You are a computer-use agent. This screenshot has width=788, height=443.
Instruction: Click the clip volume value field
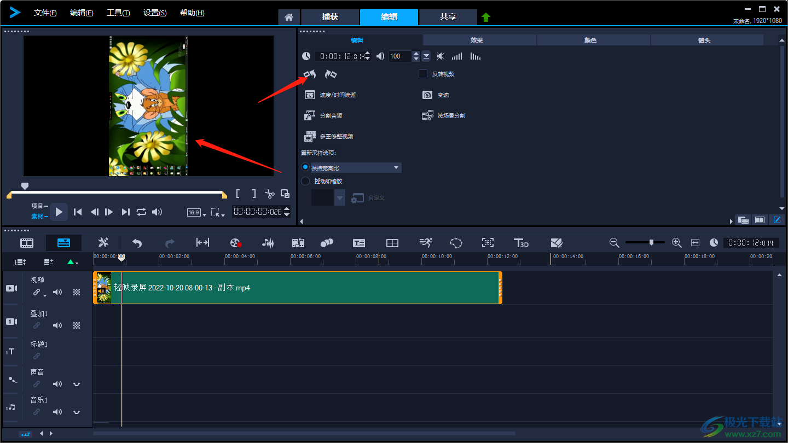pos(400,56)
